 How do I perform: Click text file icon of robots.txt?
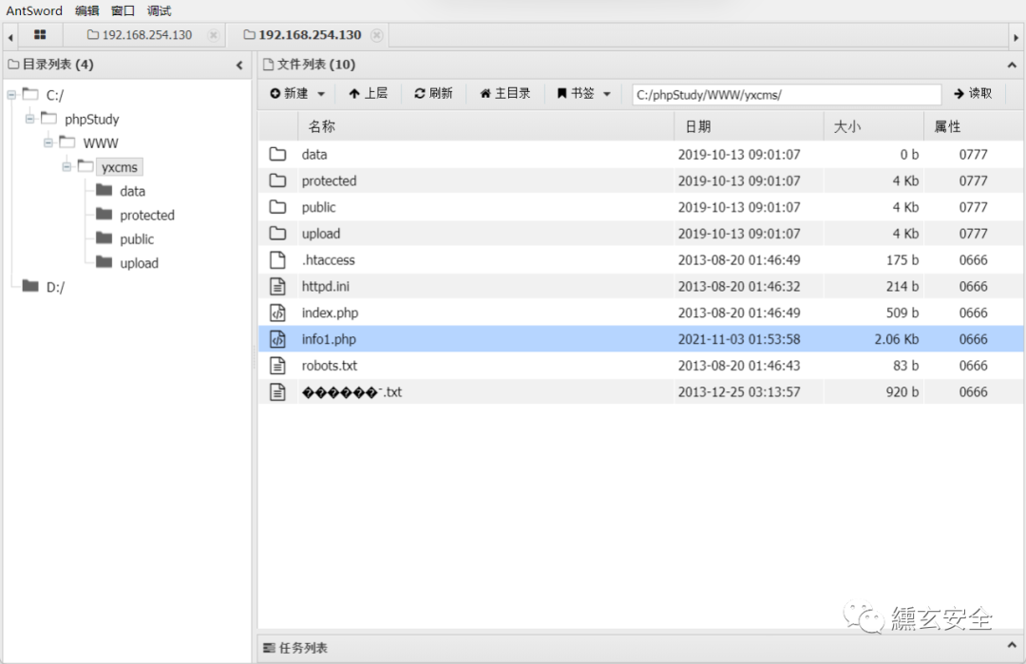(278, 365)
